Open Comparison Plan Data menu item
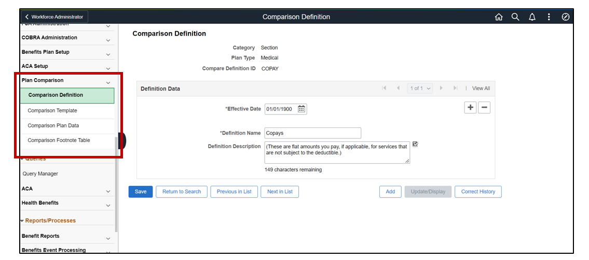589x260 pixels. 53,125
